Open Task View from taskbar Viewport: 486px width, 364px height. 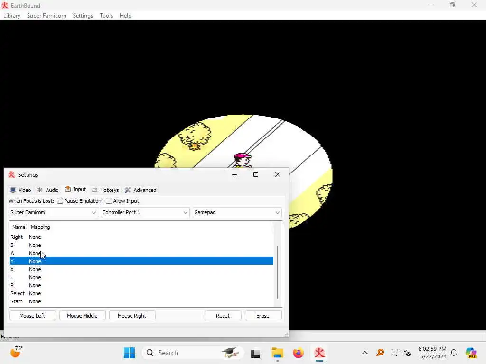tap(255, 353)
